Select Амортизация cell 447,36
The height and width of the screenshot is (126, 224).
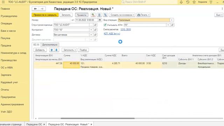[x=49, y=63]
